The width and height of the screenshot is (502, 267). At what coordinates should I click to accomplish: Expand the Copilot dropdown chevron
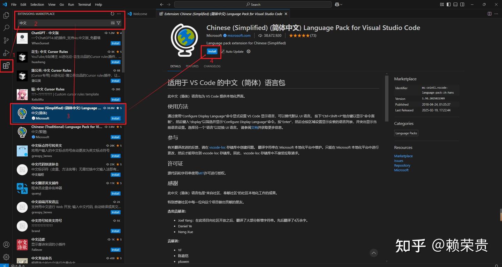(341, 5)
